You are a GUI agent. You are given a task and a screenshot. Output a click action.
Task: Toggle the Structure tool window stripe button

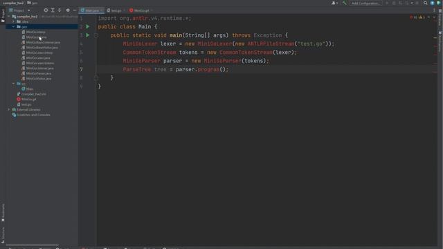click(x=3, y=235)
